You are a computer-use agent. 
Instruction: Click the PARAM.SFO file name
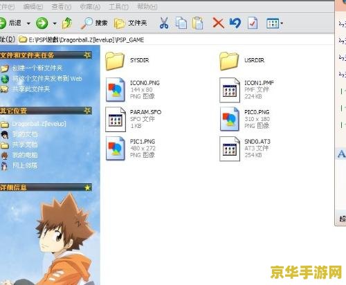145,112
